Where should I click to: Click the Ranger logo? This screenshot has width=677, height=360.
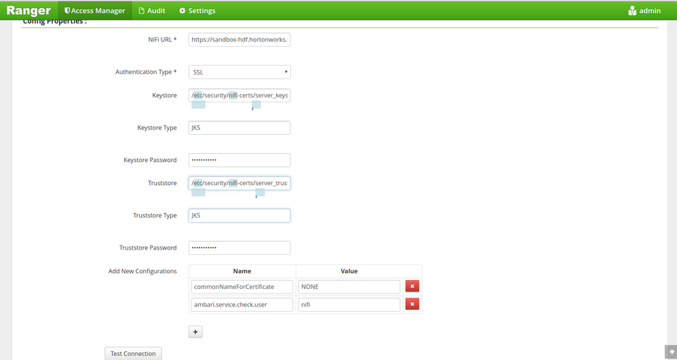(28, 10)
